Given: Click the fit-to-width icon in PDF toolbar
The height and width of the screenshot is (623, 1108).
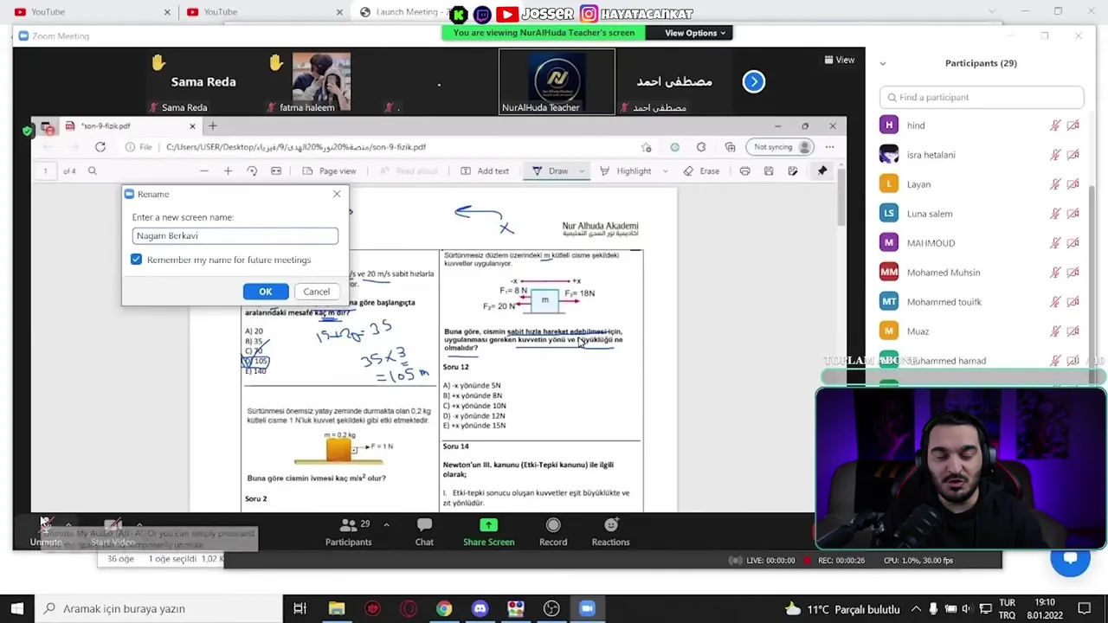Looking at the screenshot, I should 276,171.
